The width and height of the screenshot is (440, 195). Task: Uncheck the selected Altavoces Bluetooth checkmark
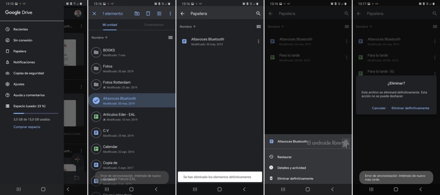point(96,100)
